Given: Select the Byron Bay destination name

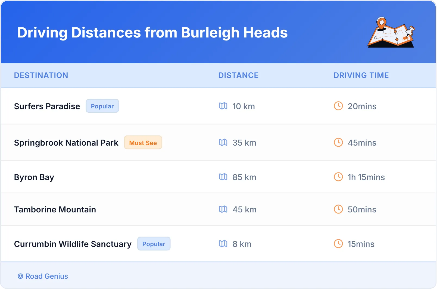Looking at the screenshot, I should pos(34,177).
